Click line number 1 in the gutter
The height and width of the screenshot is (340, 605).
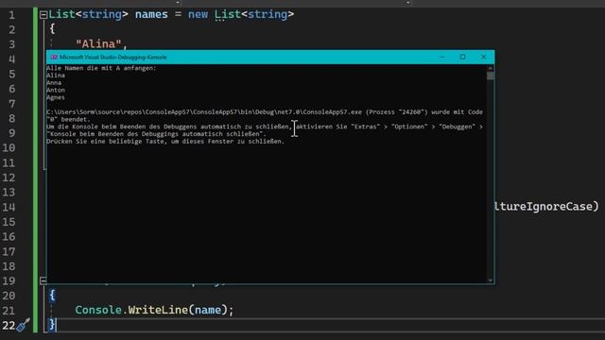pyautogui.click(x=11, y=15)
